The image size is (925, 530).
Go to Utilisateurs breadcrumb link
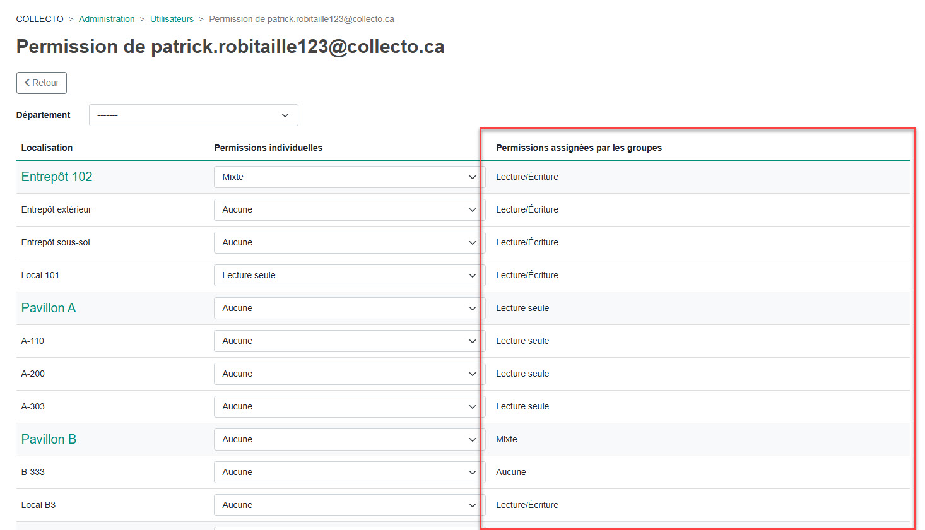click(x=172, y=19)
